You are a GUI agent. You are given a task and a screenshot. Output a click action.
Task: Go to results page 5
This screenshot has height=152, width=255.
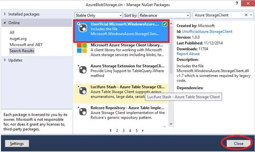click(136, 131)
